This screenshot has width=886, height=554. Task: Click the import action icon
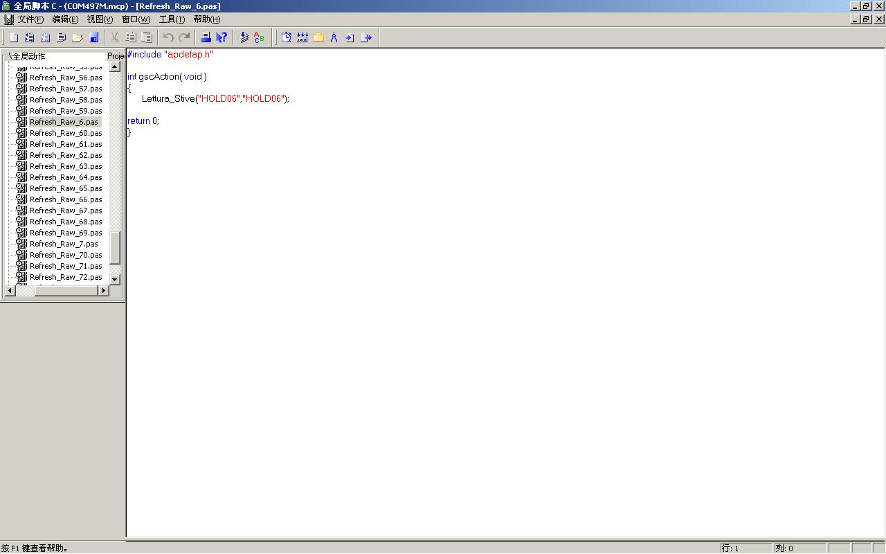pos(350,37)
